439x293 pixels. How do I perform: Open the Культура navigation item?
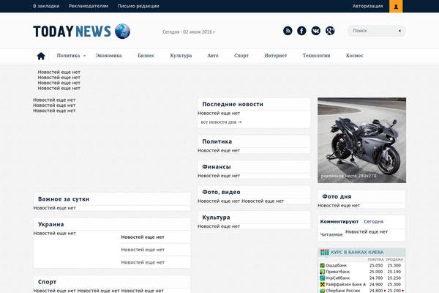pos(181,56)
